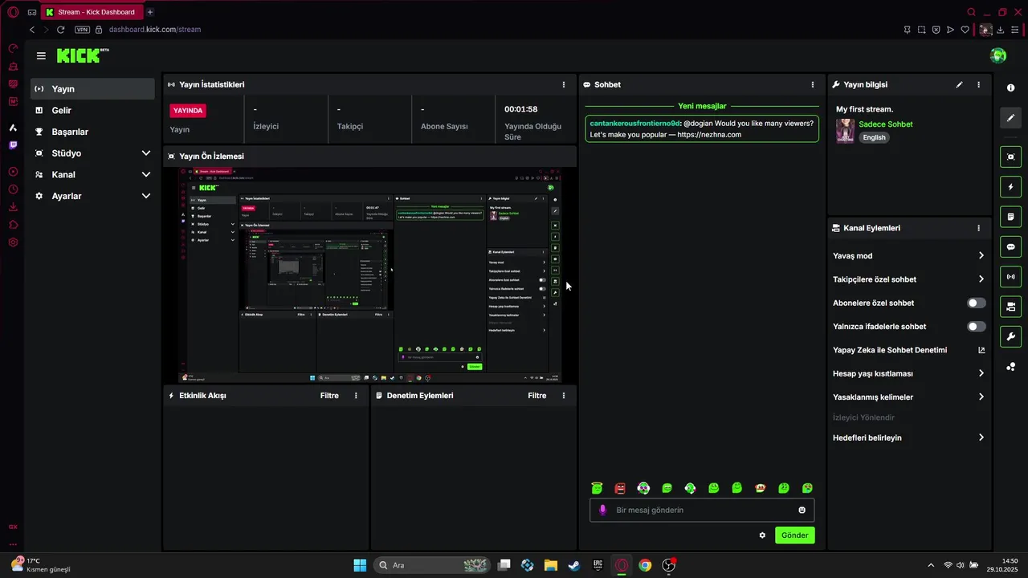Open the hamburger menu beside Kick logo
1028x578 pixels.
click(x=41, y=55)
